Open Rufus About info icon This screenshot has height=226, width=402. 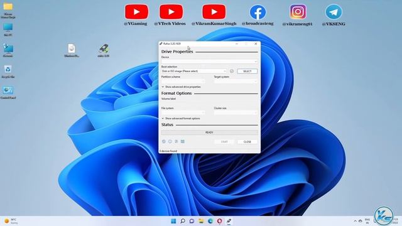click(x=170, y=141)
